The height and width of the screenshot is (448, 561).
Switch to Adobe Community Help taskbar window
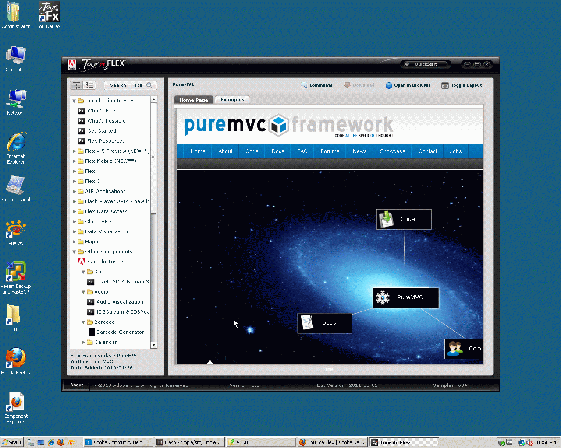118,442
